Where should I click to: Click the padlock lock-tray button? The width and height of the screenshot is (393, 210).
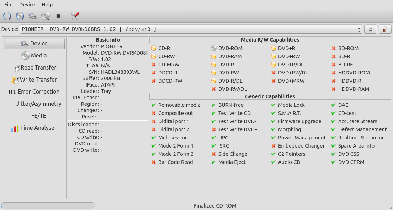click(x=385, y=29)
